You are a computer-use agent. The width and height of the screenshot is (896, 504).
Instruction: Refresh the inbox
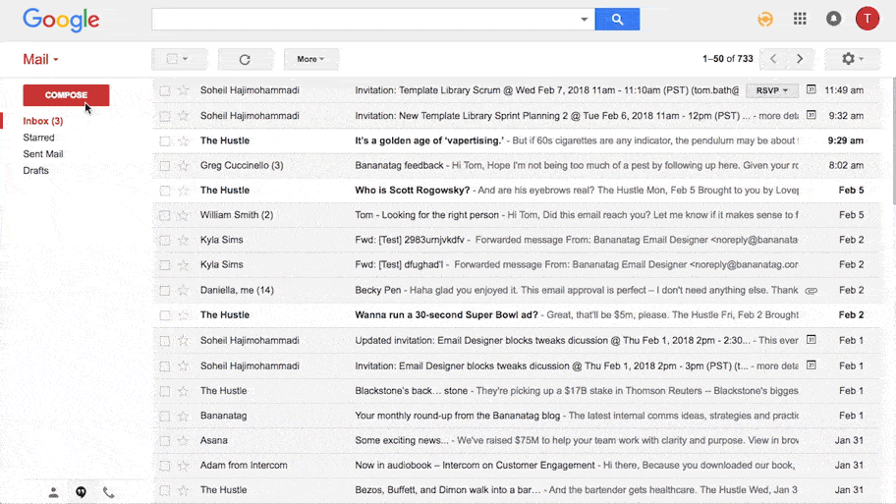click(245, 59)
